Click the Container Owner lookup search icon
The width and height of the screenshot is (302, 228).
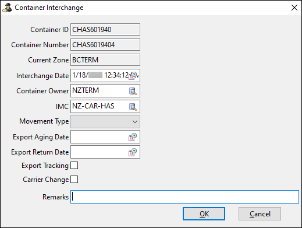pyautogui.click(x=133, y=91)
